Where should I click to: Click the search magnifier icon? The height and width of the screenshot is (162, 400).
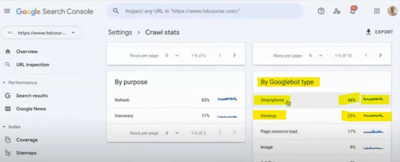point(116,11)
